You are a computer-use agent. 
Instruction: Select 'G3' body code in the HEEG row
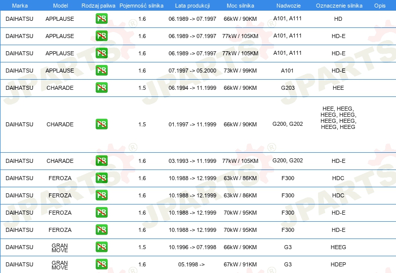coord(288,247)
